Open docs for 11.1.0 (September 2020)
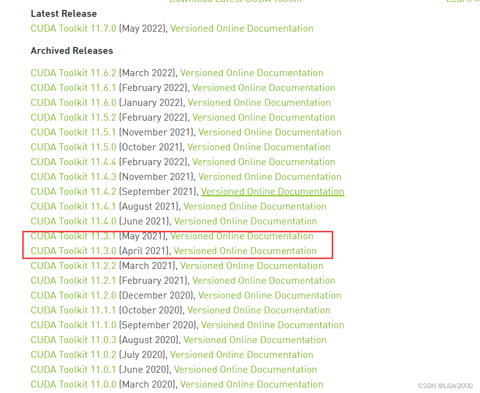The width and height of the screenshot is (480, 393). coord(272,325)
